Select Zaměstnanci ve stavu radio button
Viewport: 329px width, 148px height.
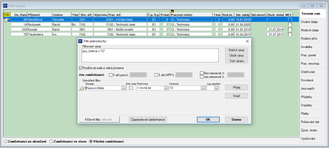(51, 141)
